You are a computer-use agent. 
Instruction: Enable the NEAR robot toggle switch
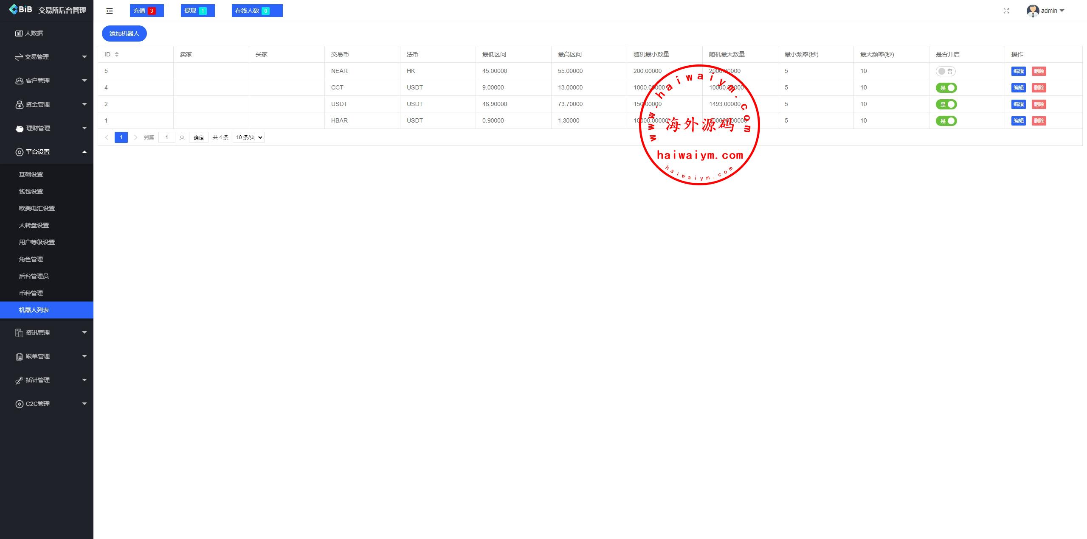945,71
